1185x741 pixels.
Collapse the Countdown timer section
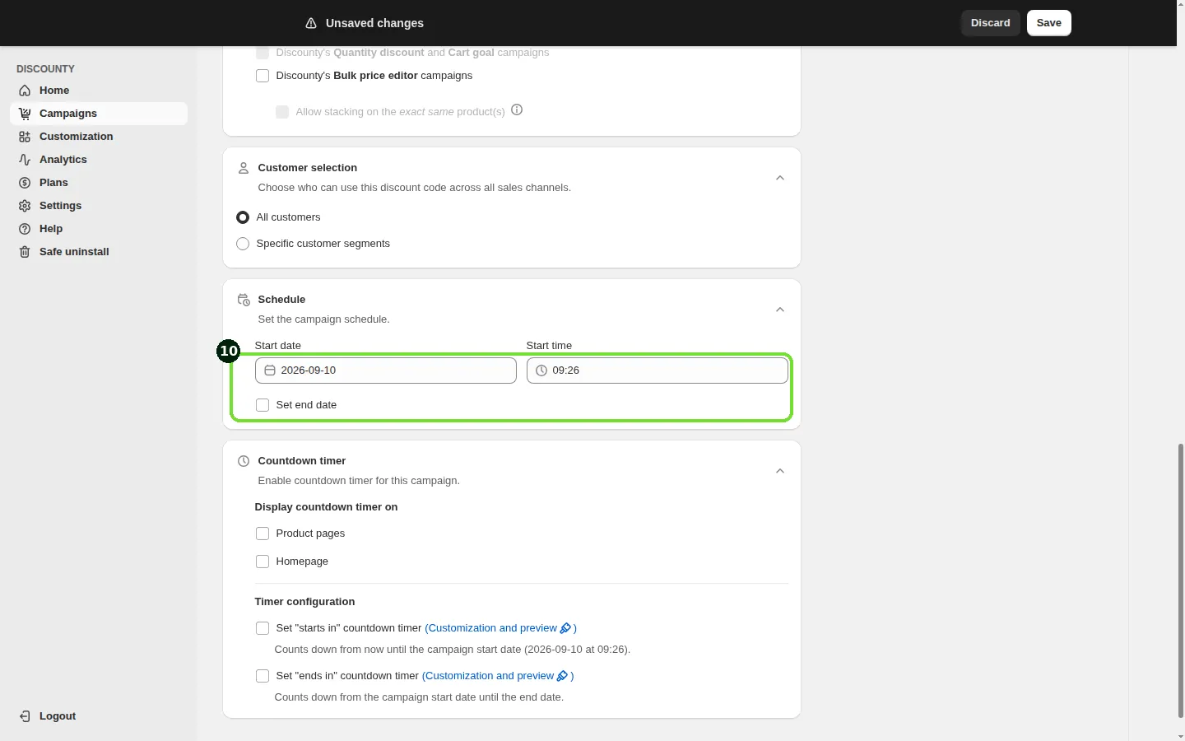point(780,471)
